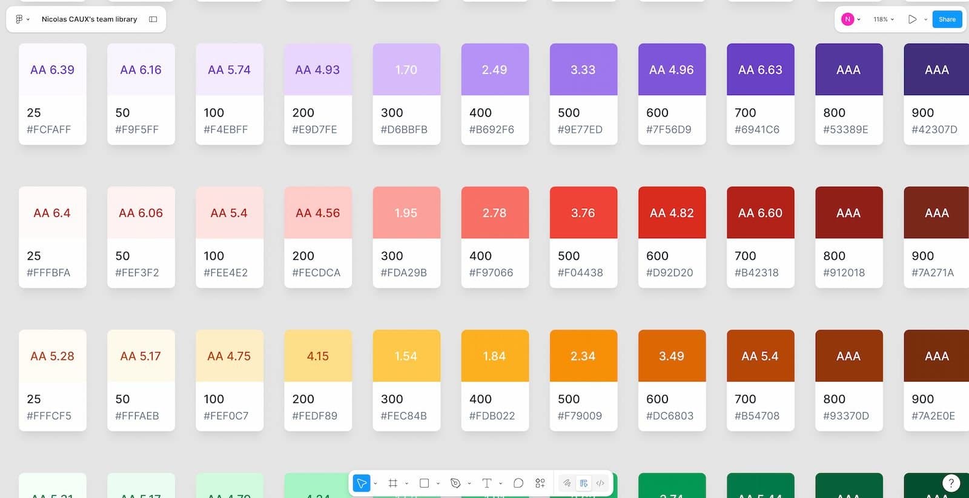Select the purple 800 card labeled #53389E
Viewport: 969px width, 498px height.
coord(849,94)
